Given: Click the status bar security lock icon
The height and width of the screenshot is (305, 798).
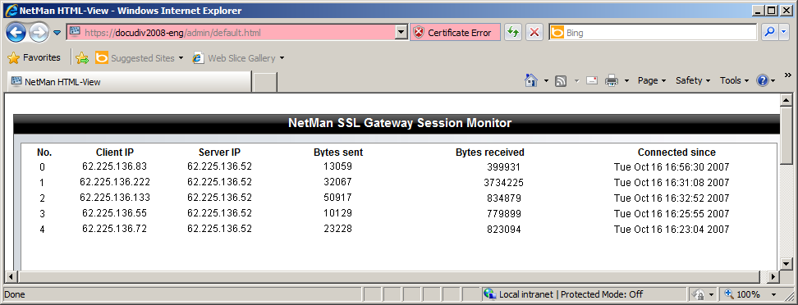Looking at the screenshot, I should click(x=699, y=294).
